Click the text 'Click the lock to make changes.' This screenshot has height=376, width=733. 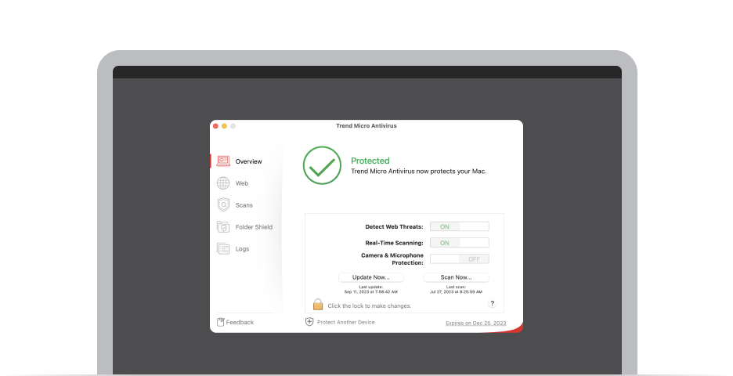pyautogui.click(x=370, y=305)
